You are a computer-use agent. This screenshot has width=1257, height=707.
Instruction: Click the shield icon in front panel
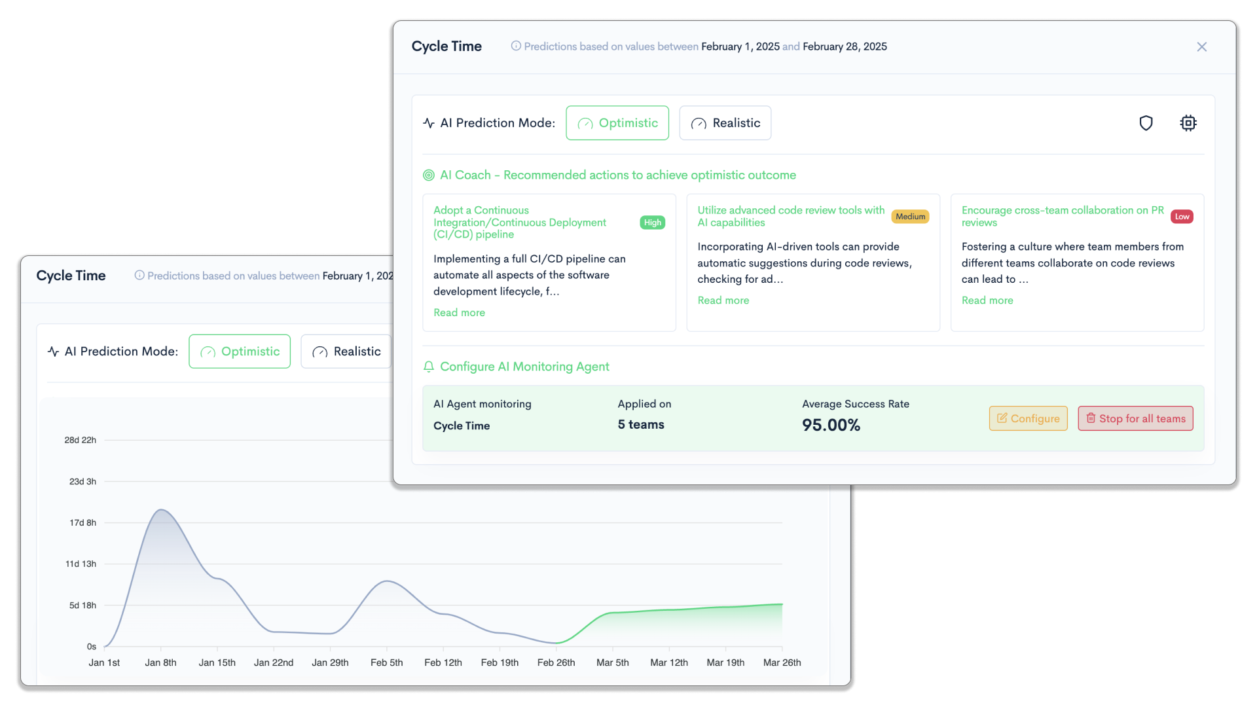click(x=1146, y=123)
